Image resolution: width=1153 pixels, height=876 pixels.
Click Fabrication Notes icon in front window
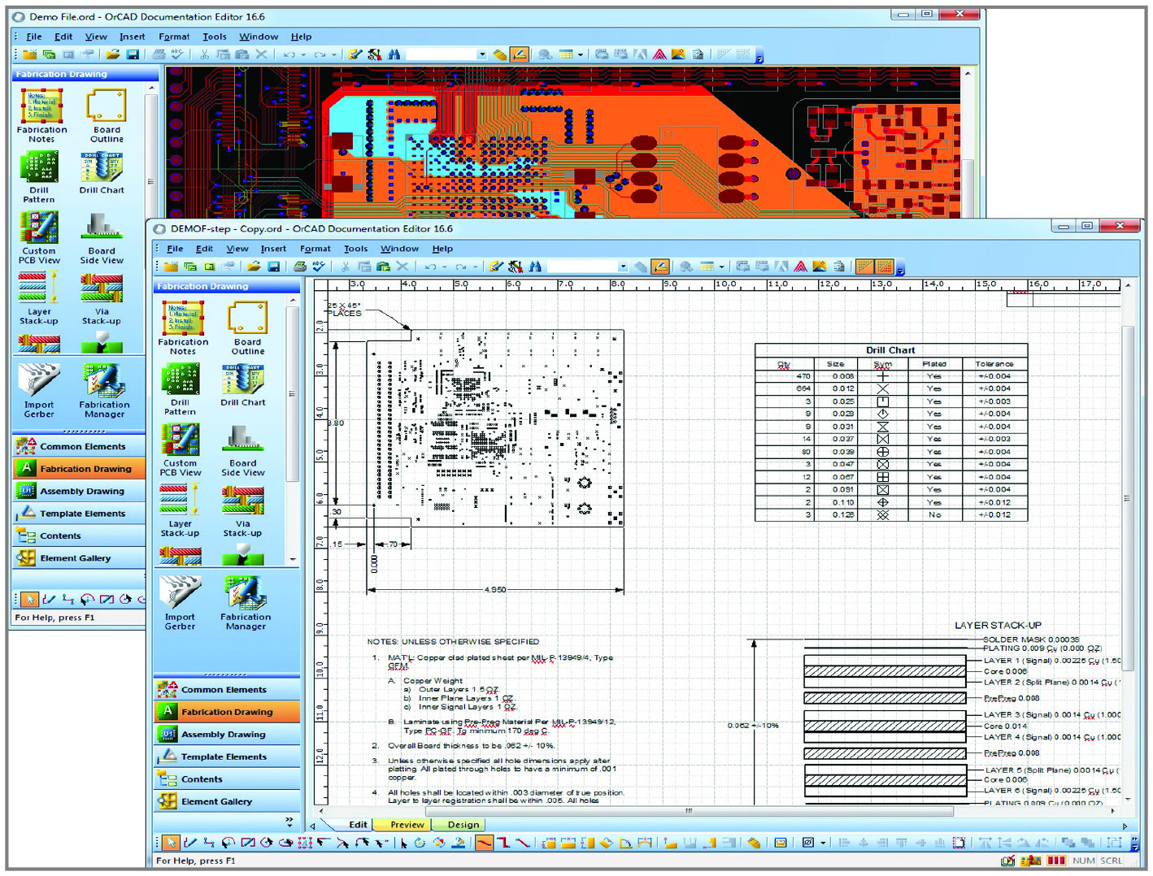(182, 319)
